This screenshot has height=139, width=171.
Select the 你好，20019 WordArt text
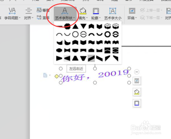95,76
